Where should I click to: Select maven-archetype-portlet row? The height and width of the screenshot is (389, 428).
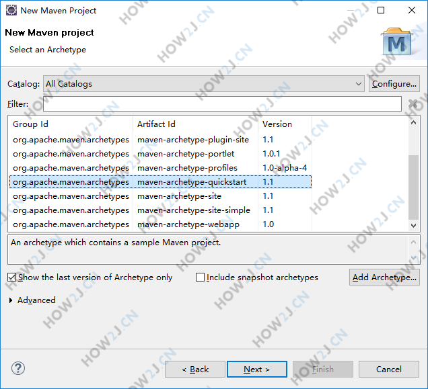[x=160, y=154]
